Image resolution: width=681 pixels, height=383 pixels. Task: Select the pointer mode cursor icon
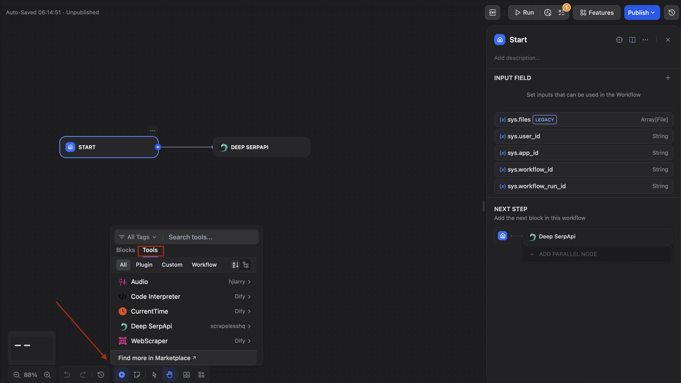tap(154, 374)
